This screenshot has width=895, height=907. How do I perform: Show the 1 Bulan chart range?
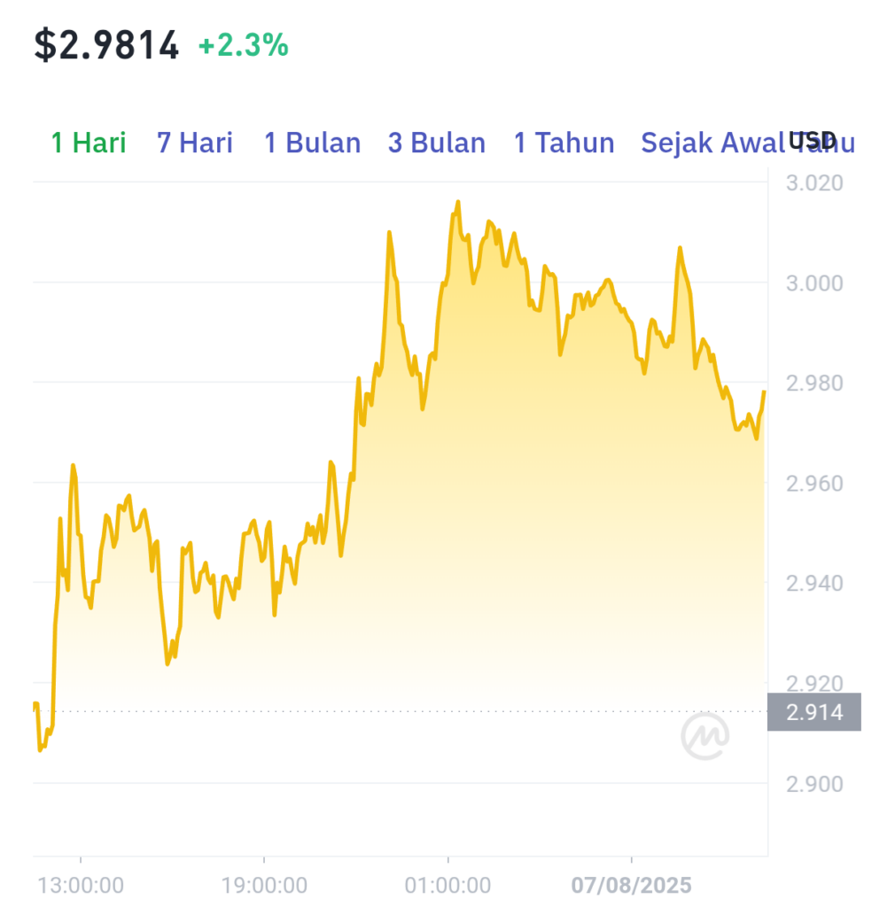(x=313, y=143)
